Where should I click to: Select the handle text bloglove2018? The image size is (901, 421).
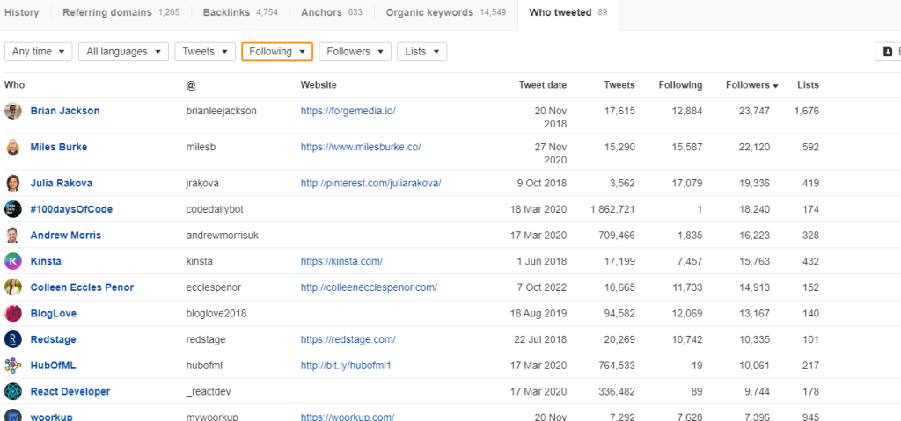[216, 314]
